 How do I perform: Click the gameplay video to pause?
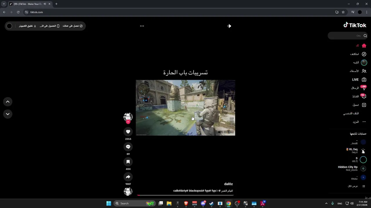pyautogui.click(x=185, y=108)
